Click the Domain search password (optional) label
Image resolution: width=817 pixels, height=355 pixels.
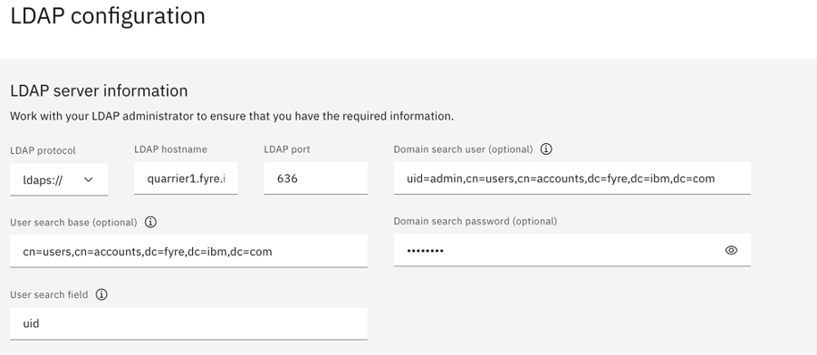(x=476, y=222)
